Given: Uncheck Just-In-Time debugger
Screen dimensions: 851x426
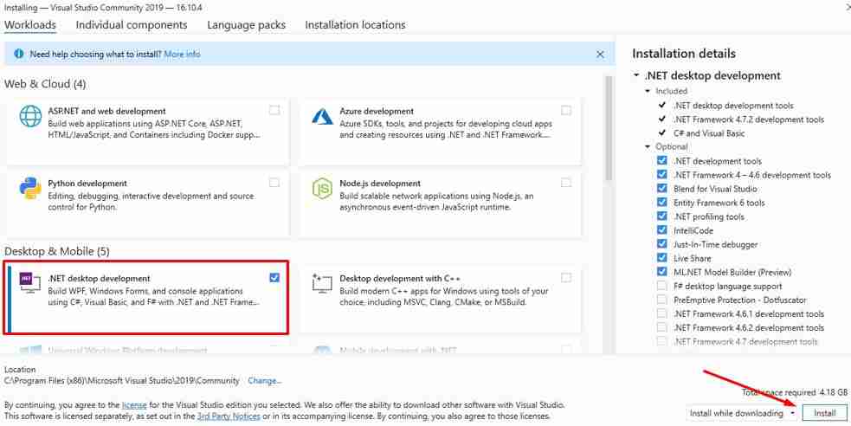Looking at the screenshot, I should pos(662,243).
